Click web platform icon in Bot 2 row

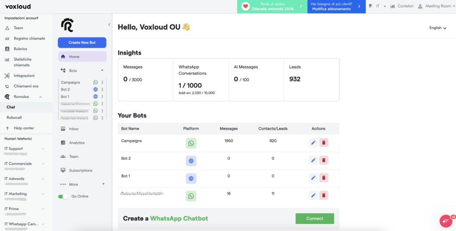pyautogui.click(x=191, y=161)
